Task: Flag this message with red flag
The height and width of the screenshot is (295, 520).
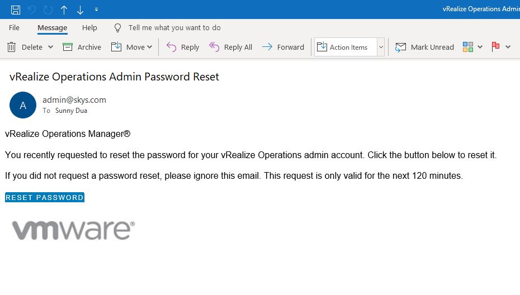Action: [495, 47]
